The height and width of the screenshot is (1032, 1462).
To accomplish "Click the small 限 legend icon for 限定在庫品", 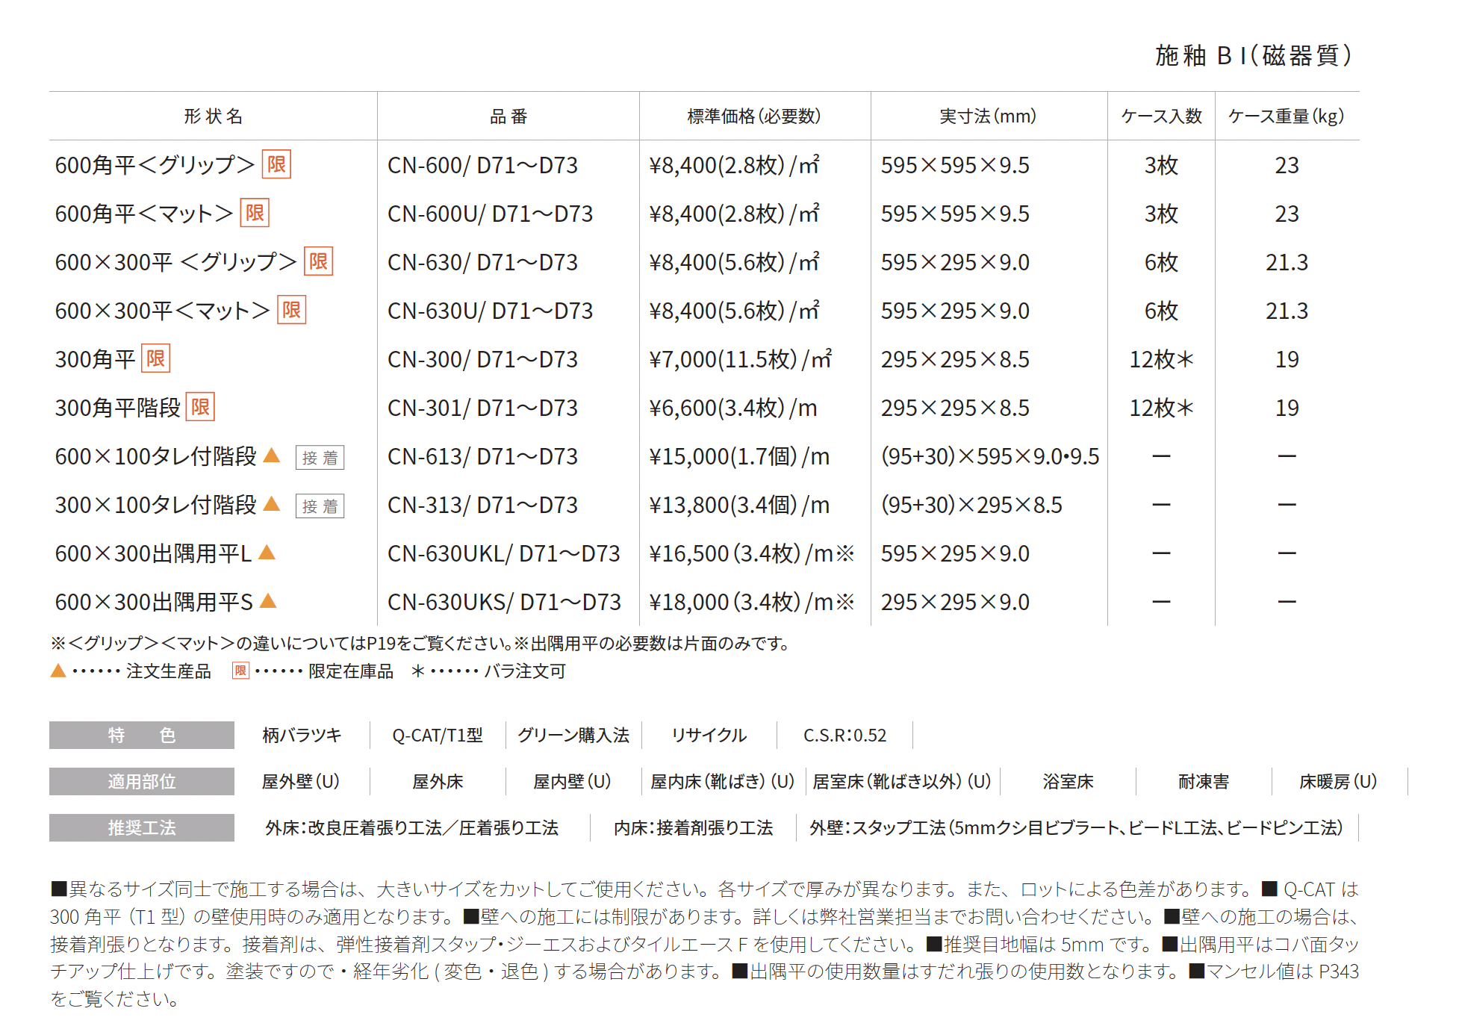I will [240, 671].
